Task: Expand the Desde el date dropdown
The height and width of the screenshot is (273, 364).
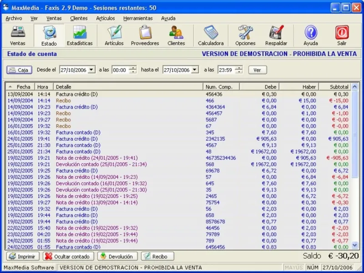Action: coord(92,70)
